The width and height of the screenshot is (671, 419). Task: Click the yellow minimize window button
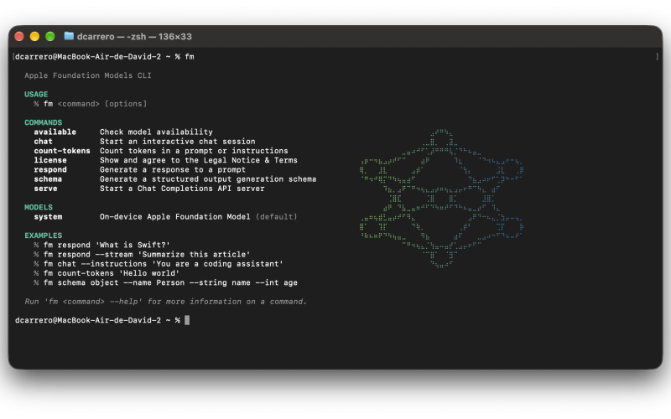point(34,37)
